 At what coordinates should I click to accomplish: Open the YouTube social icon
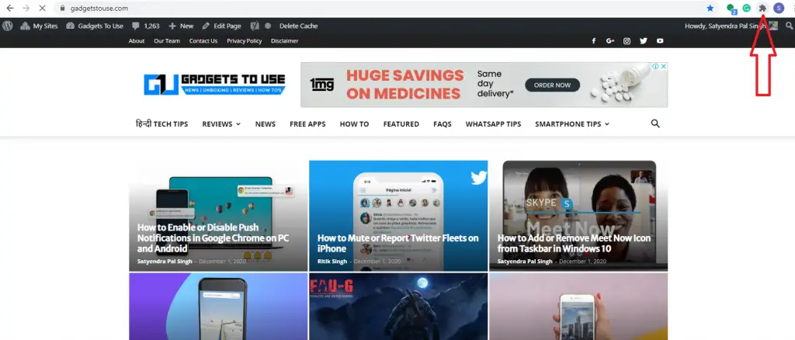pyautogui.click(x=660, y=41)
